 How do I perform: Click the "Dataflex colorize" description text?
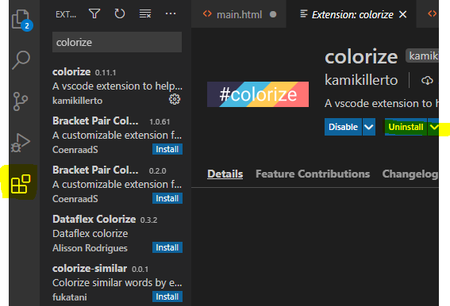click(90, 233)
